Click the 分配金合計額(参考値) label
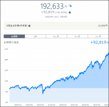This screenshot has height=107, width=109. coord(17,26)
